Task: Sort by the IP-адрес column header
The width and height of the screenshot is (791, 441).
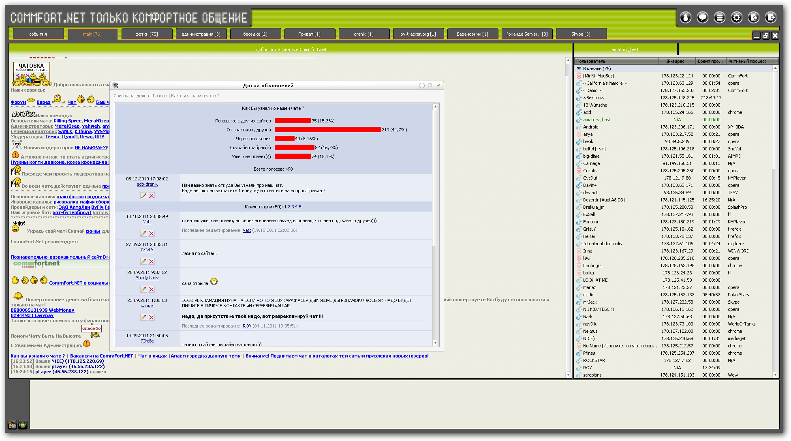Action: point(677,61)
